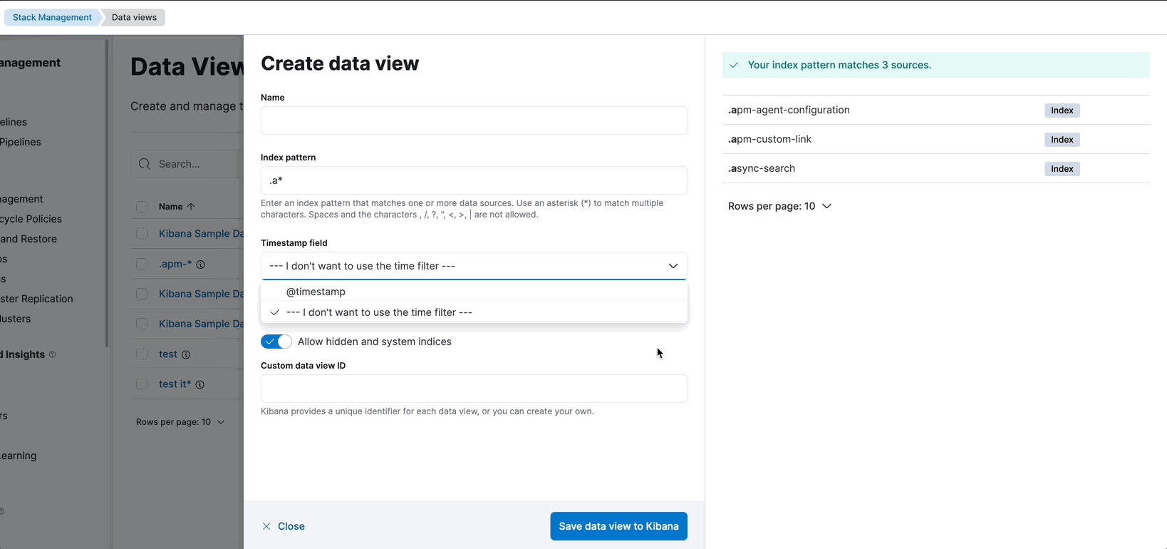
Task: Select the "I don't want to use the time filter" option
Action: pos(379,312)
